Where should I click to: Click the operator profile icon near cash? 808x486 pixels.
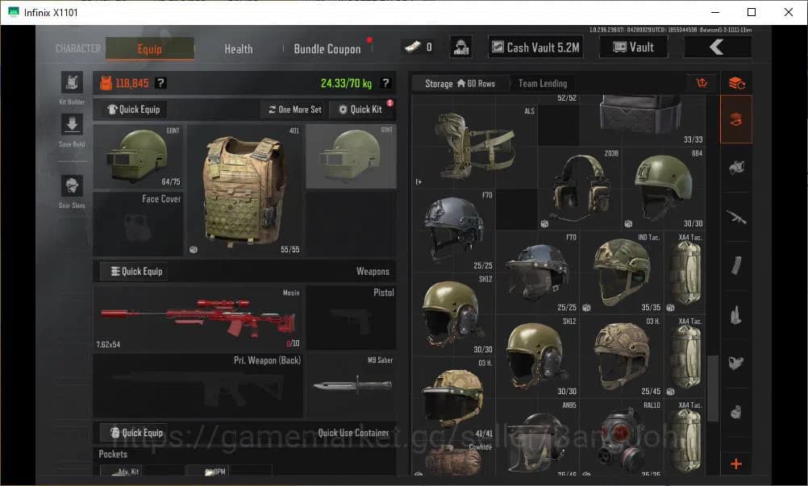pos(460,47)
